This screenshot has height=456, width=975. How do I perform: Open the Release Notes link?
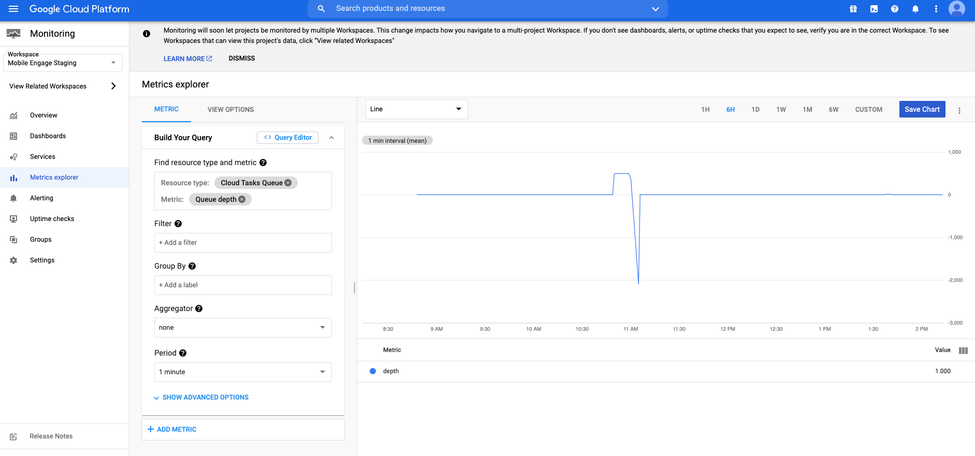[51, 436]
